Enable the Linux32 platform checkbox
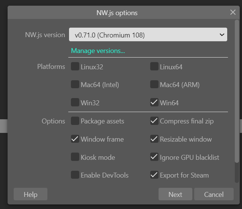 75,66
